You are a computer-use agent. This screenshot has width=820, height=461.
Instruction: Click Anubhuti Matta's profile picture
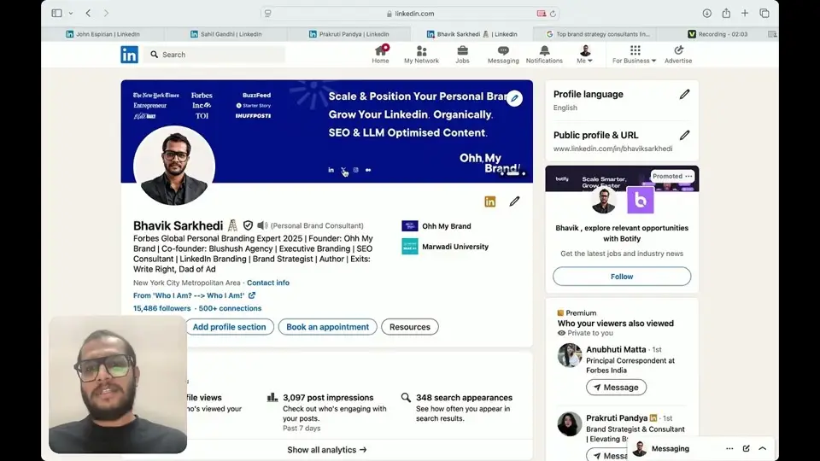point(570,355)
